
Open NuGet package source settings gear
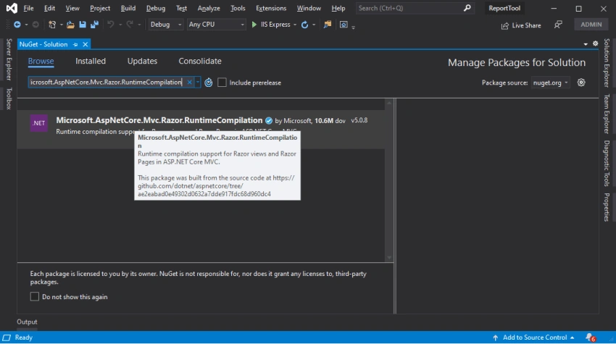click(x=581, y=83)
